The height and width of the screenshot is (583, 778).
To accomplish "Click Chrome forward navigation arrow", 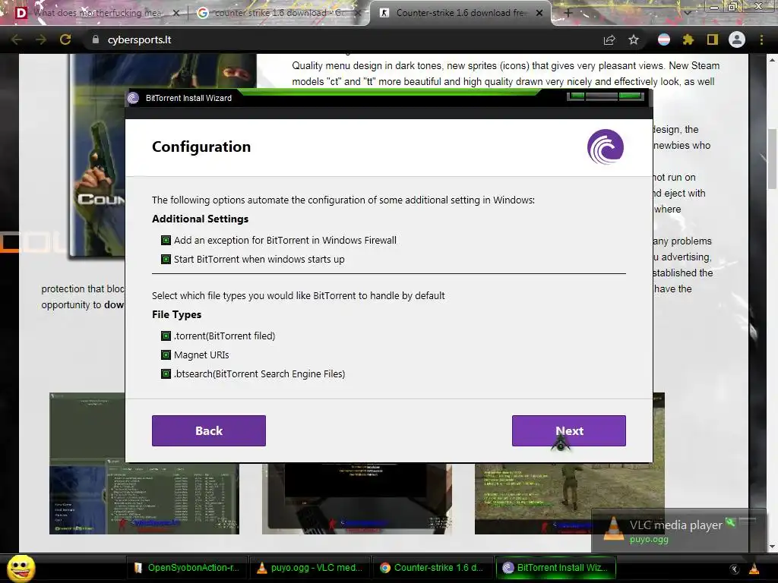I will coord(41,39).
